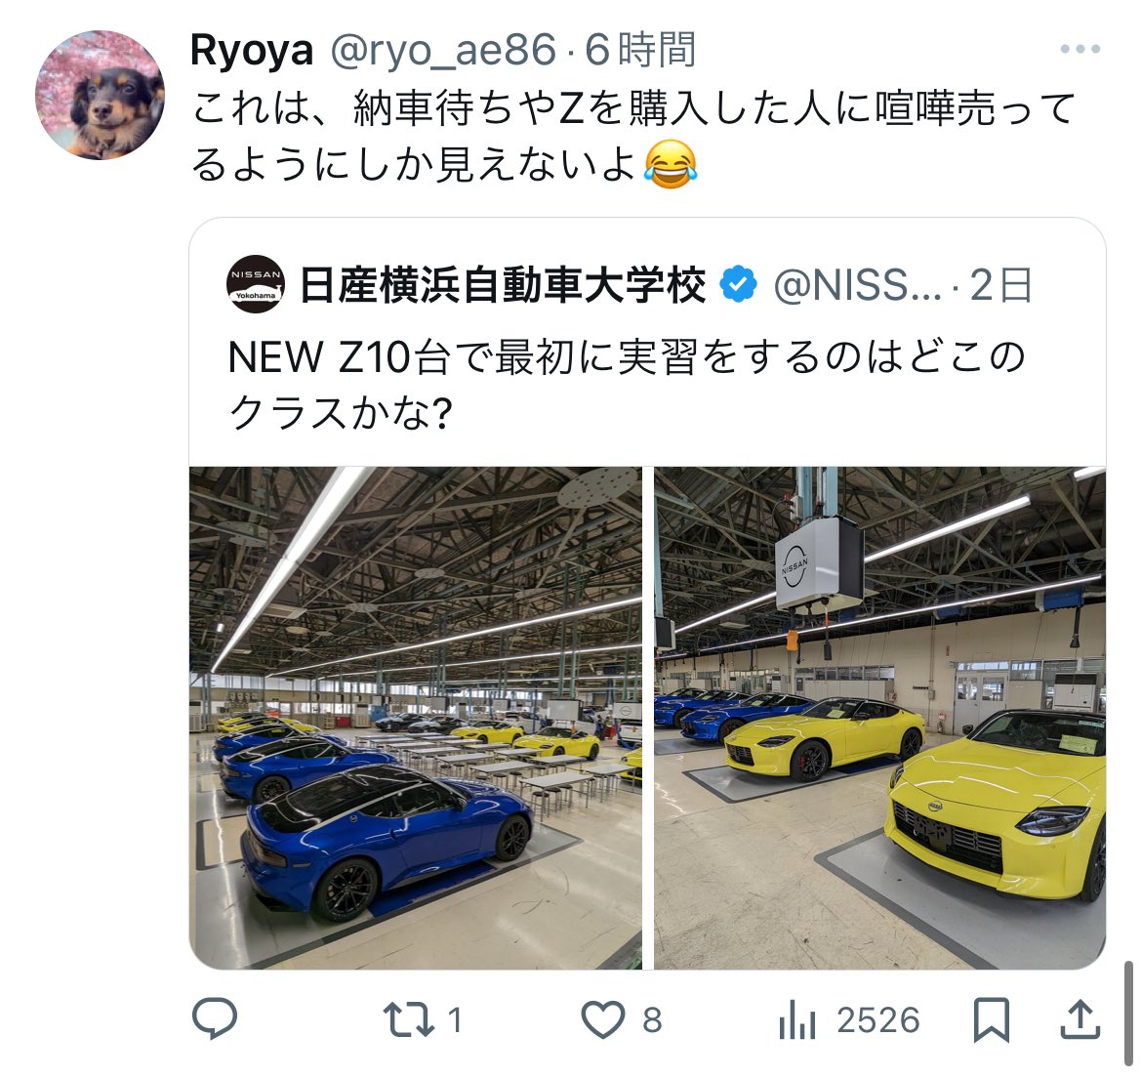1141x1078 pixels.
Task: Like the tweet with heart icon
Action: [x=602, y=1019]
